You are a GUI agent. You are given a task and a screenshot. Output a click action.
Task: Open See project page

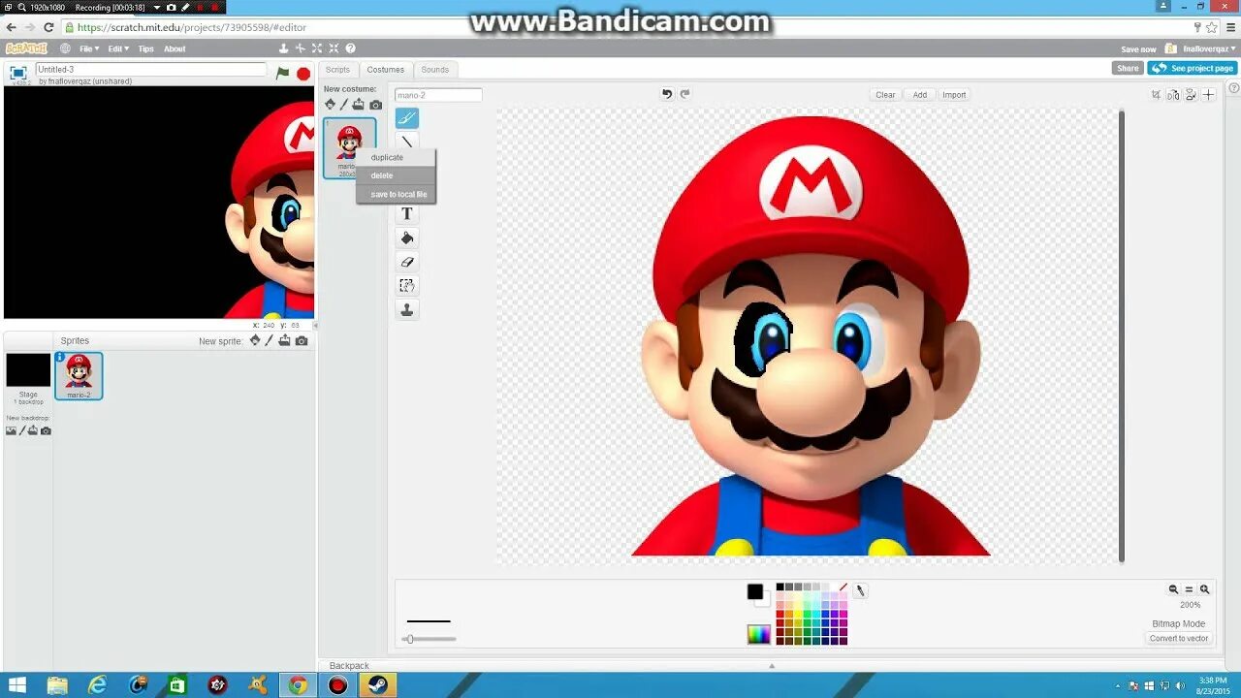pos(1193,68)
